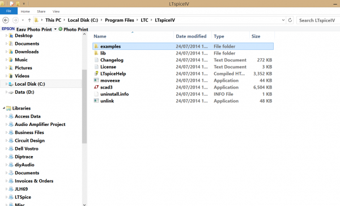This screenshot has height=206, width=340.
Task: Open the address bar history dropdown
Action: click(x=283, y=20)
